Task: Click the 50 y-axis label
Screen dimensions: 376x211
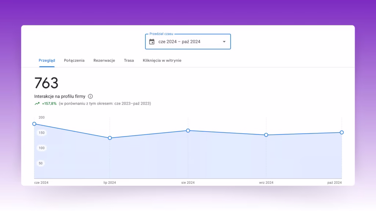Action: click(x=40, y=163)
